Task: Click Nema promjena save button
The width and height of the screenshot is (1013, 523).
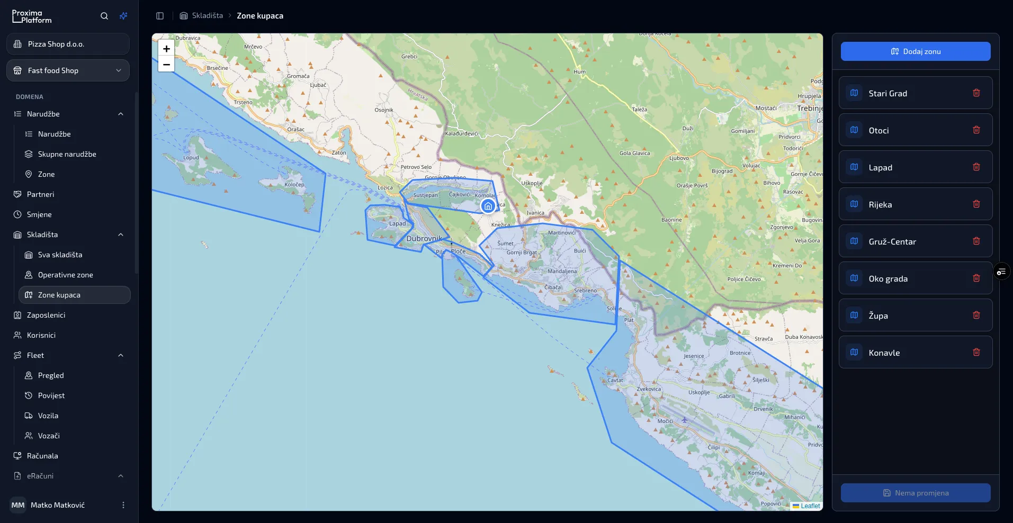Action: pos(916,493)
